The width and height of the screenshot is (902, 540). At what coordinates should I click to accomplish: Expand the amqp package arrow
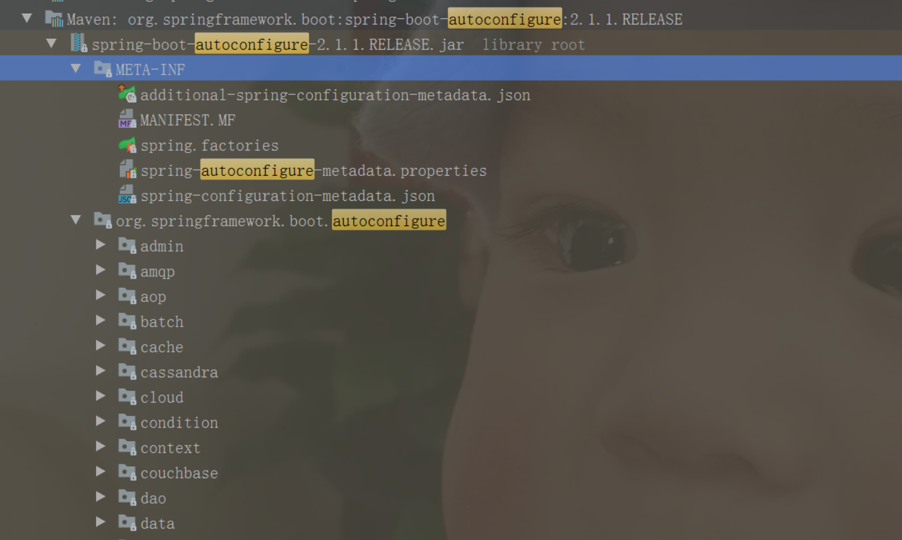tap(101, 270)
